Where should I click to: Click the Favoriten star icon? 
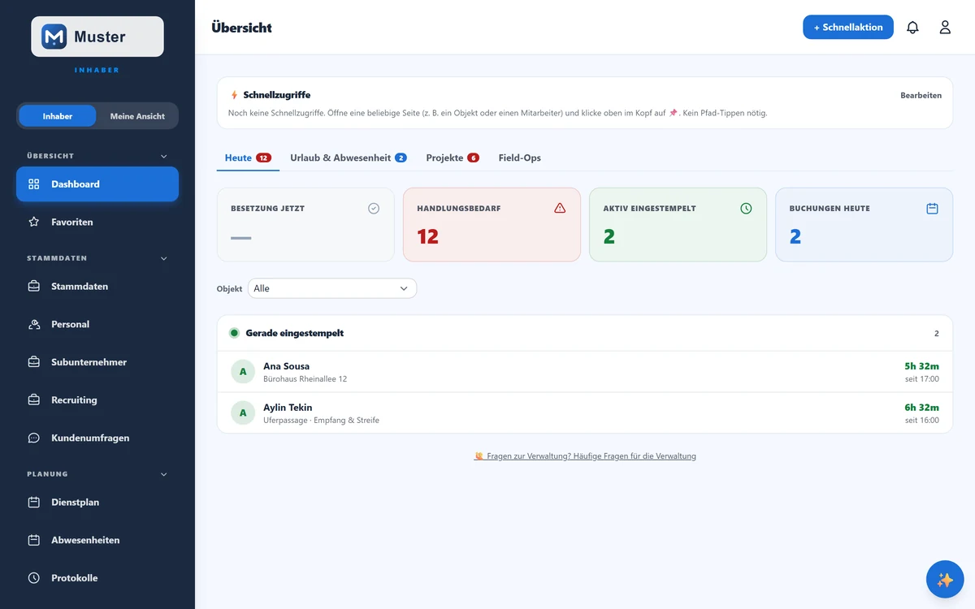coord(34,222)
